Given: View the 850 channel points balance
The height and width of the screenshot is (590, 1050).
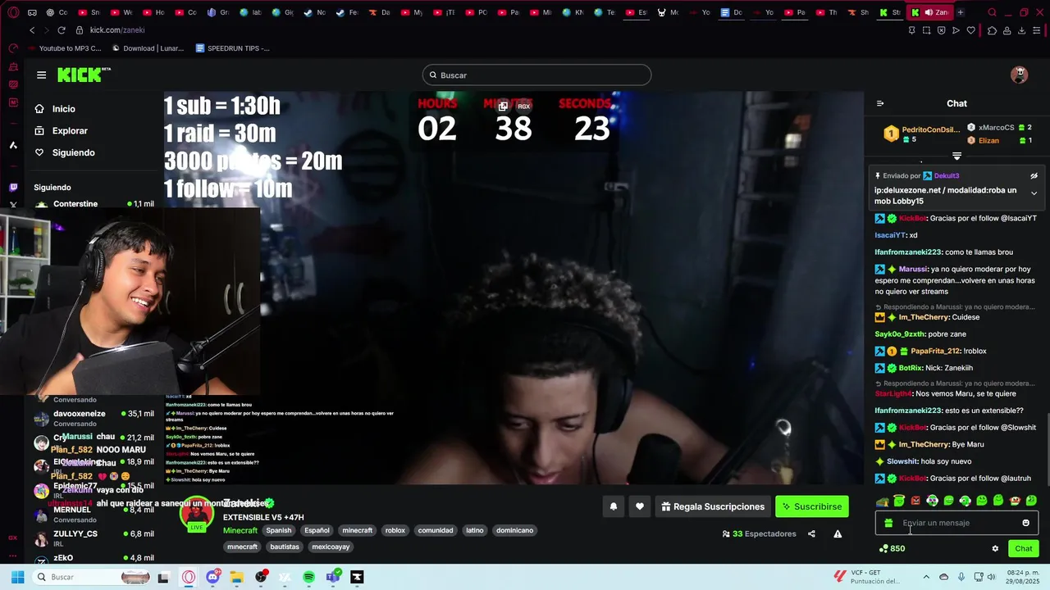Looking at the screenshot, I should coord(892,549).
